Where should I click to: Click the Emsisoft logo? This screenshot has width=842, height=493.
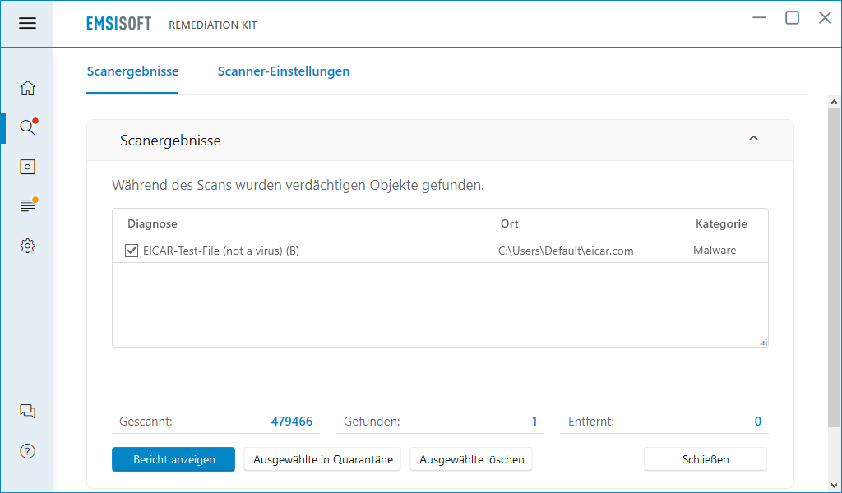point(118,24)
